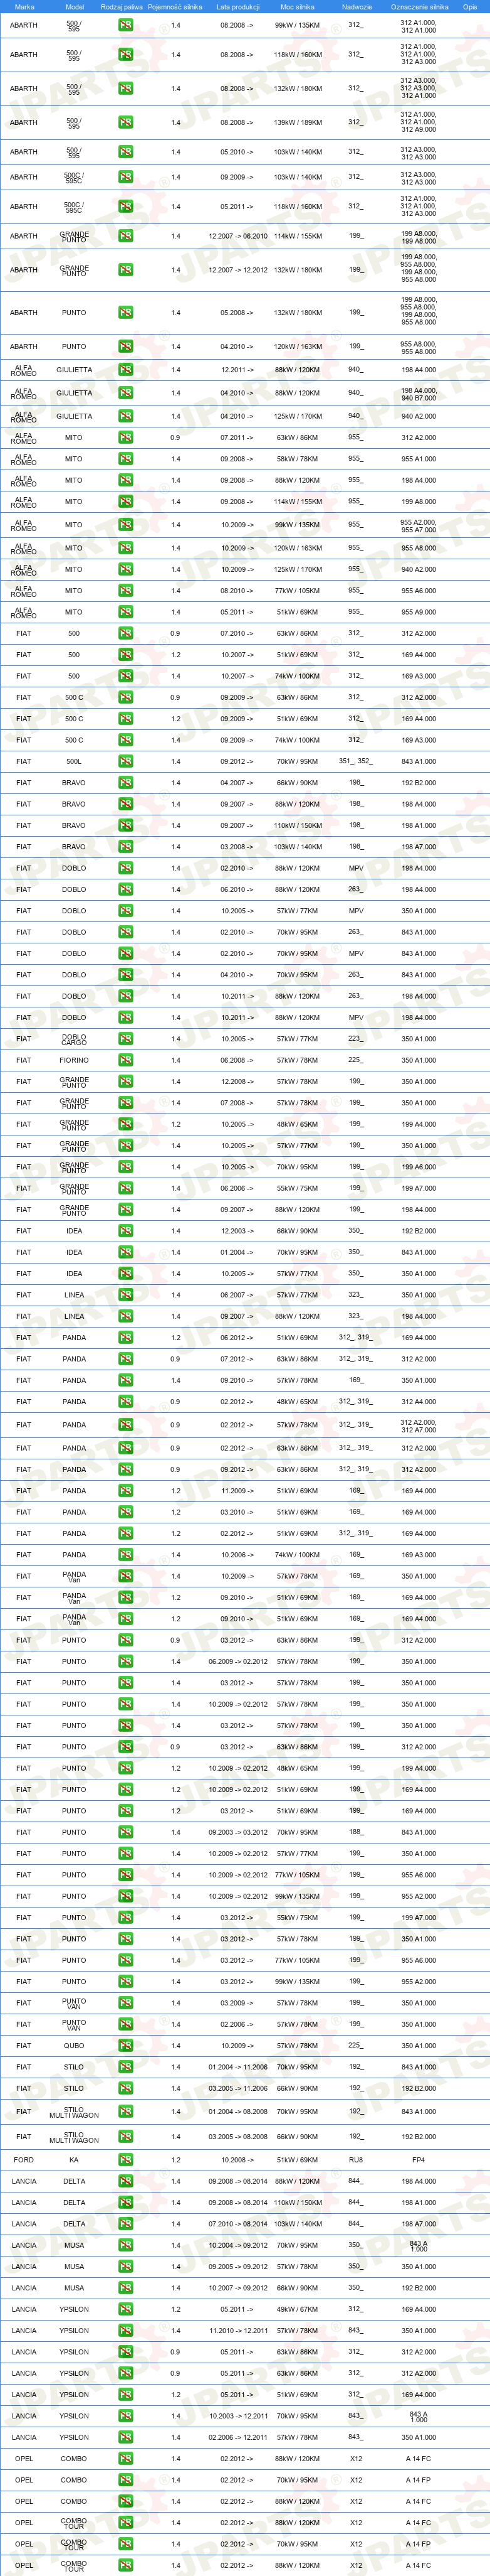Click the Marka column header
Screen dimensions: 490x2576
tap(24, 6)
